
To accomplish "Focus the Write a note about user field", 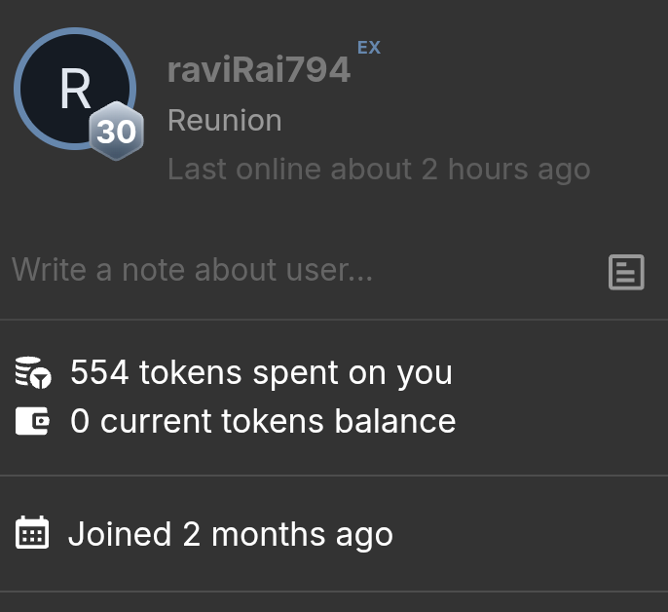I will [x=292, y=270].
